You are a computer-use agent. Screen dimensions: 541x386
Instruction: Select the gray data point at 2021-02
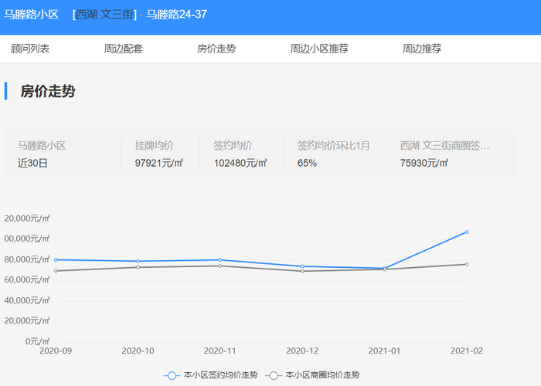point(467,264)
